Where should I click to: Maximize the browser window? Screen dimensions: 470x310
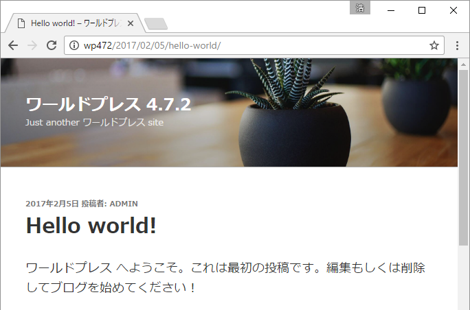pos(422,10)
